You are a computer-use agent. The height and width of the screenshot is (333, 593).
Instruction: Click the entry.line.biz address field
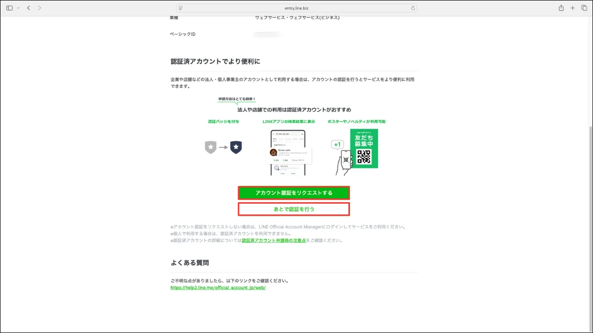pos(296,8)
